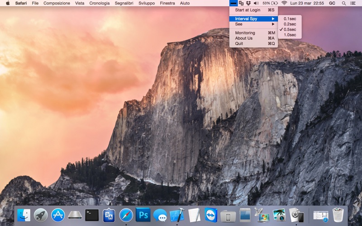The height and width of the screenshot is (226, 362).
Task: Open the language translator menu bar icon
Action: 241,3
